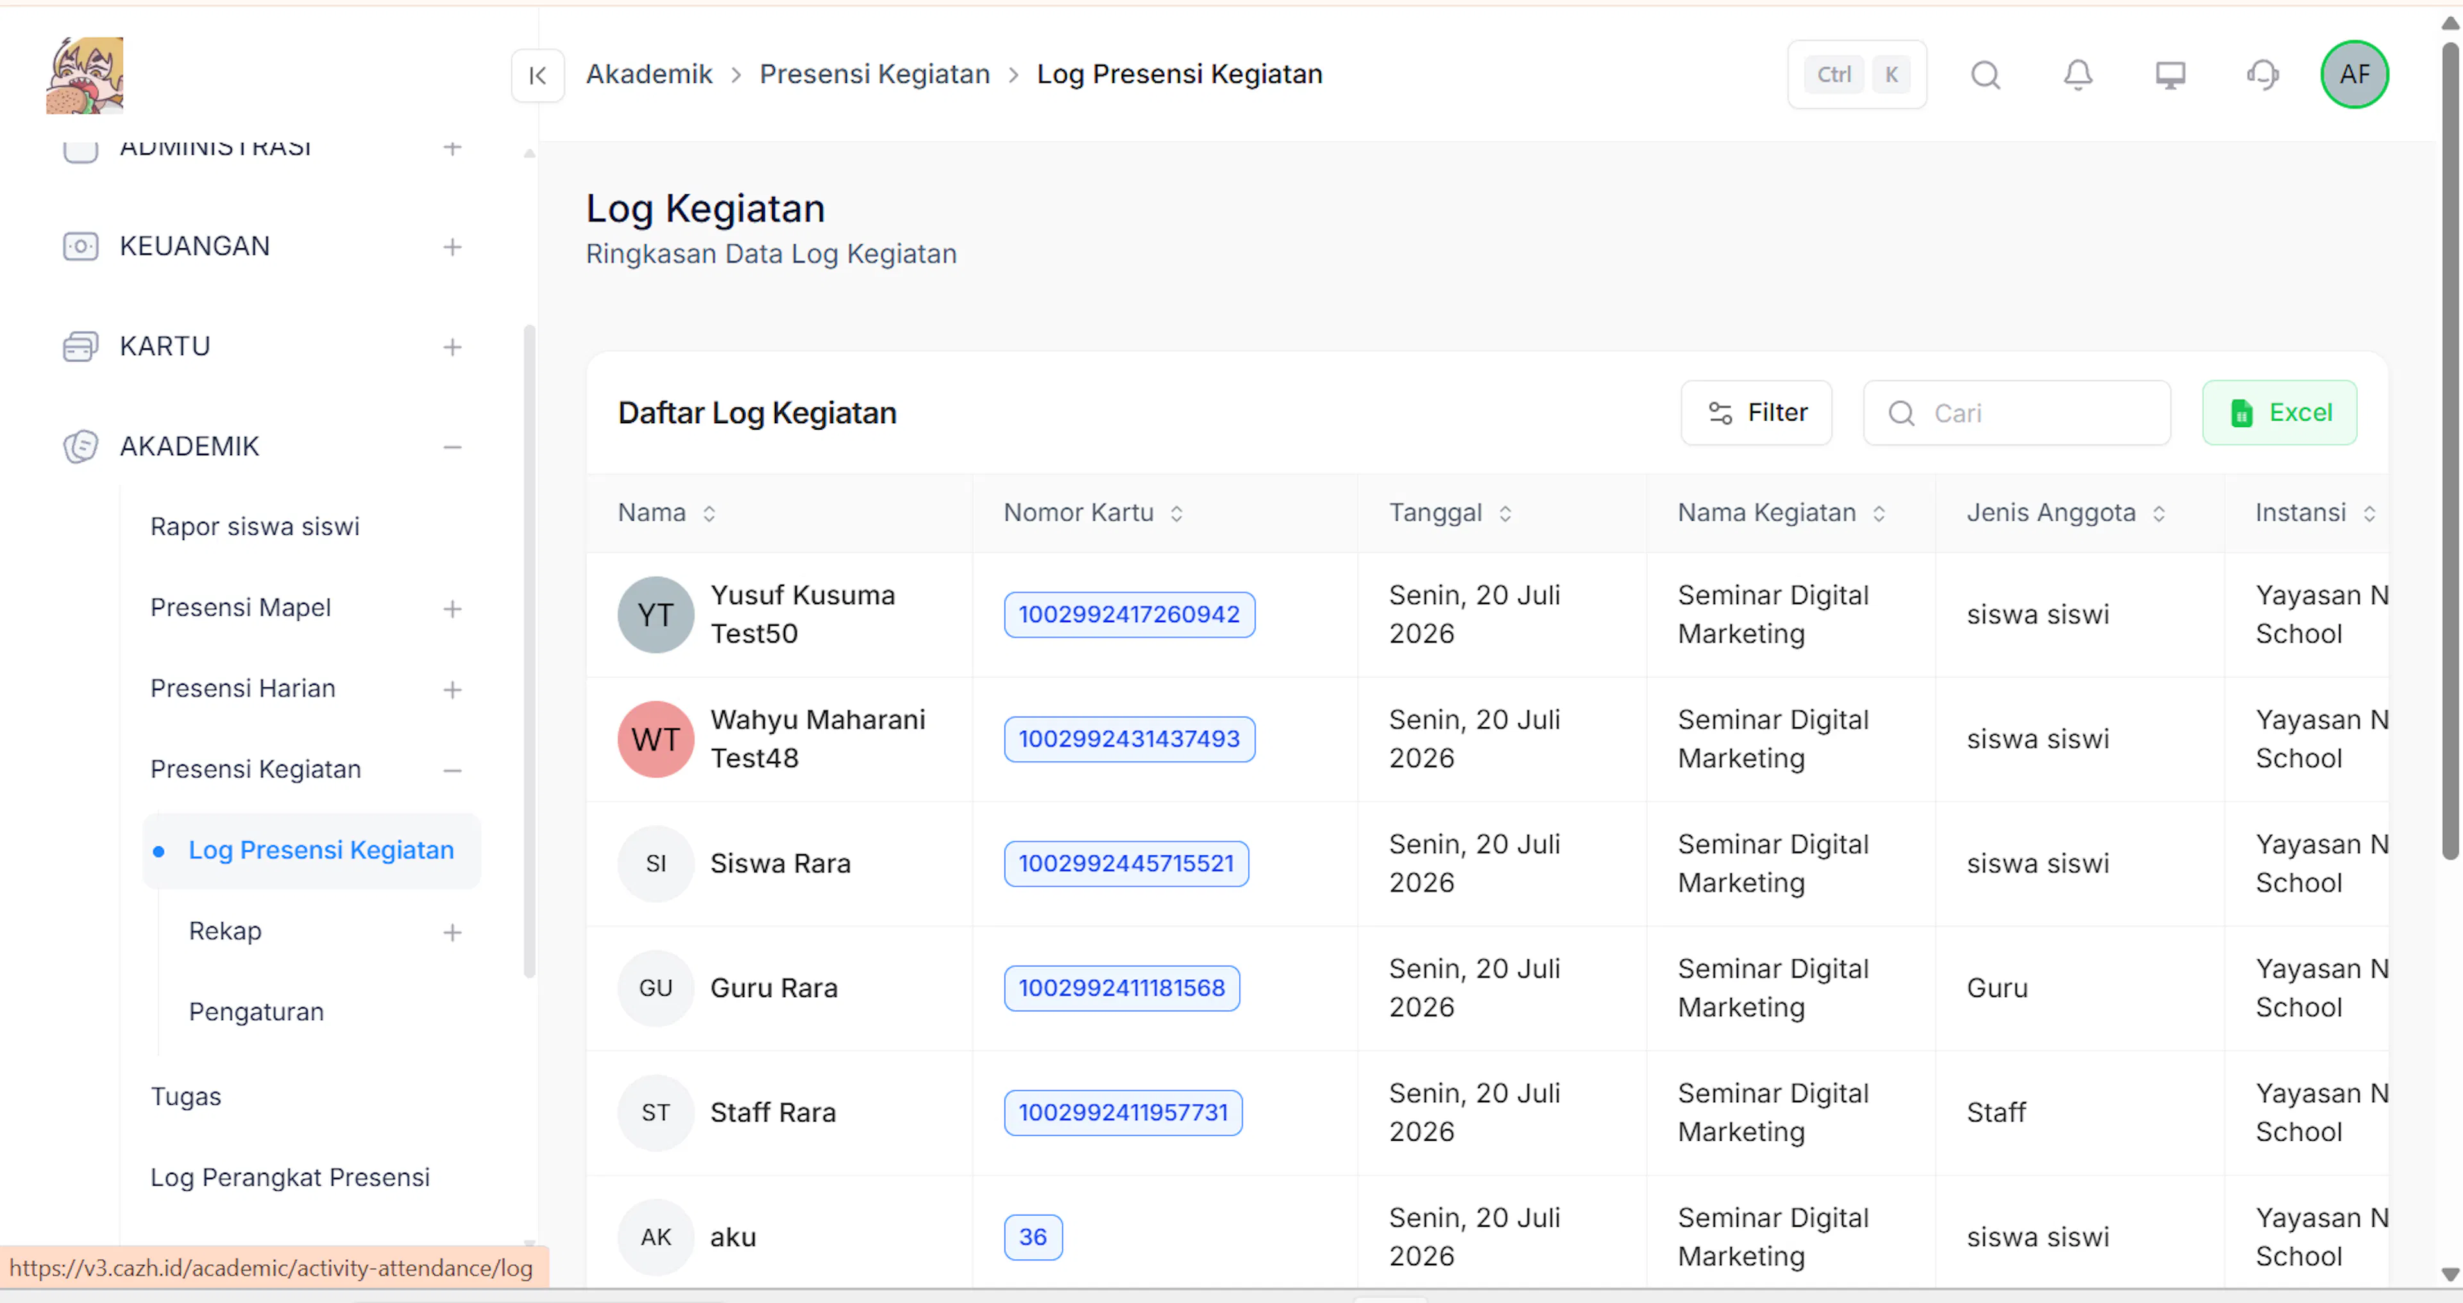Click the KARTU card icon
Screen dimensions: 2463x1303
pos(80,346)
